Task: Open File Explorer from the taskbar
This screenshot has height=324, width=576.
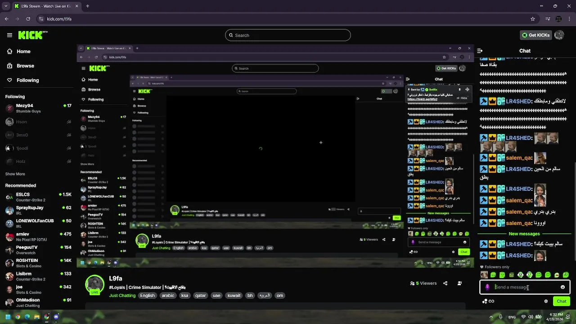Action: 37,317
